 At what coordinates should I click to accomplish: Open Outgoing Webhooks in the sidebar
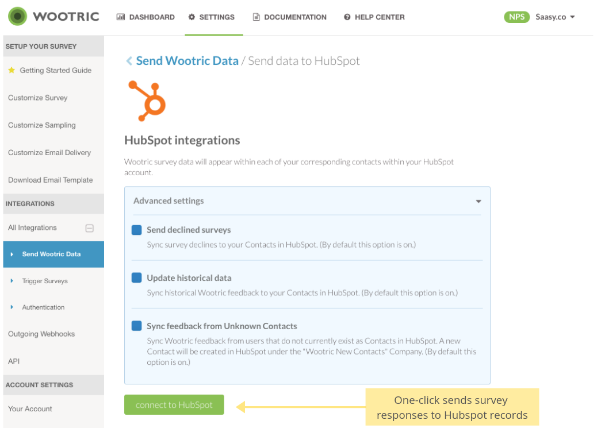(x=41, y=334)
